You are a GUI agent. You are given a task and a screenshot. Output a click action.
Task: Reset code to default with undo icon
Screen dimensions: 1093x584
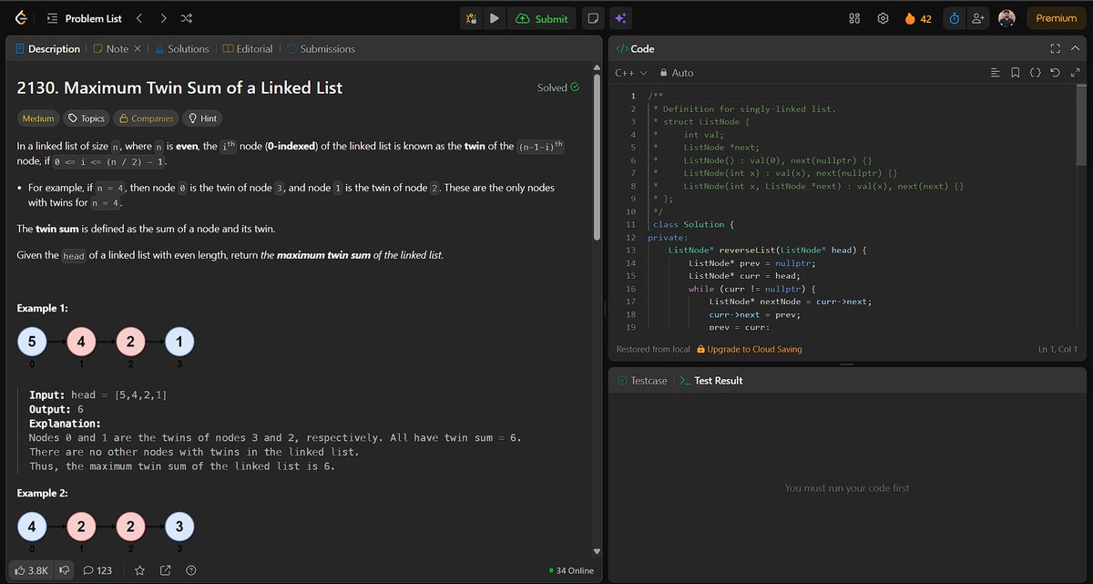[x=1055, y=73]
